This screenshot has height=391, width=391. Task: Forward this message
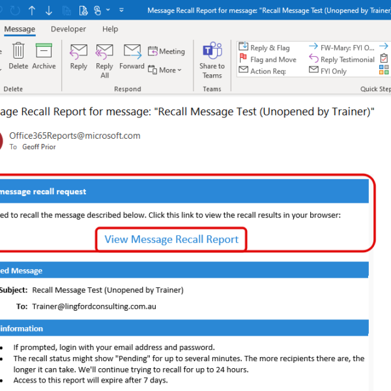click(132, 57)
